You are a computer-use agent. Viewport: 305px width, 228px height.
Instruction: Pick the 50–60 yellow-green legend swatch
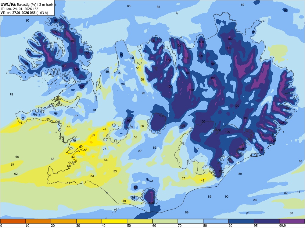tap(140, 221)
